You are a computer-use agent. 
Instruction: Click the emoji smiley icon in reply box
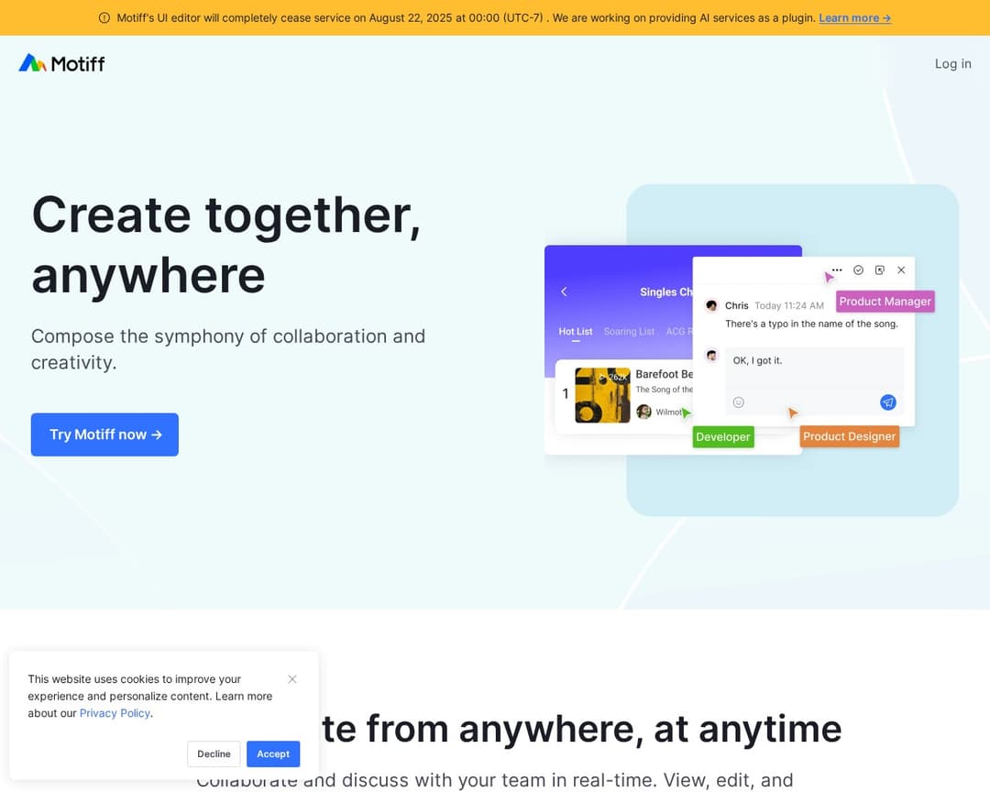[x=739, y=402]
